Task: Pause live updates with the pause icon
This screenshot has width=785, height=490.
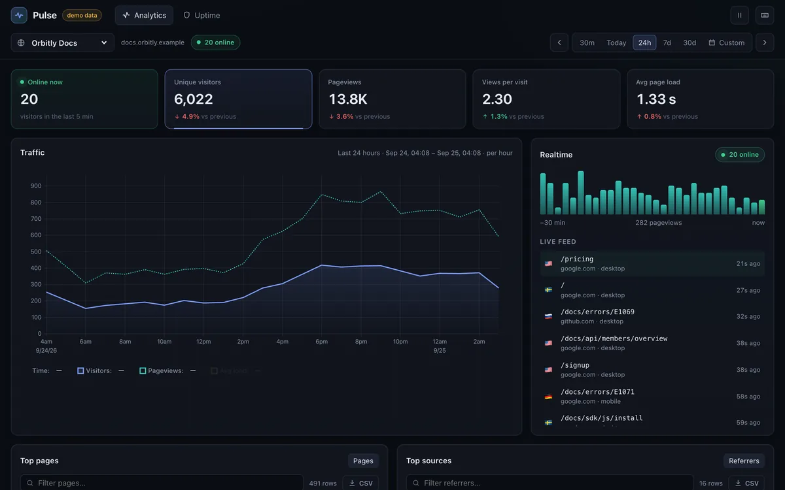Action: tap(740, 15)
